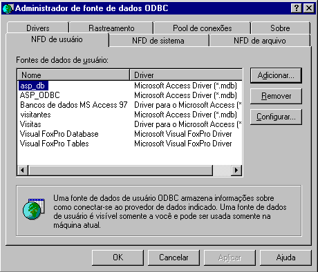Viewport: 318px width, 272px height.
Task: Select Visual FoxPro Tables entry
Action: [x=54, y=144]
